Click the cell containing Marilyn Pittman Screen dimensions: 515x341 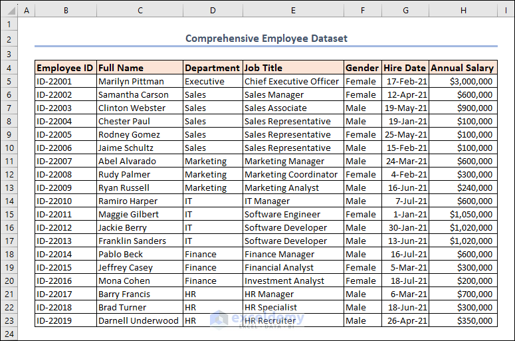(x=140, y=81)
